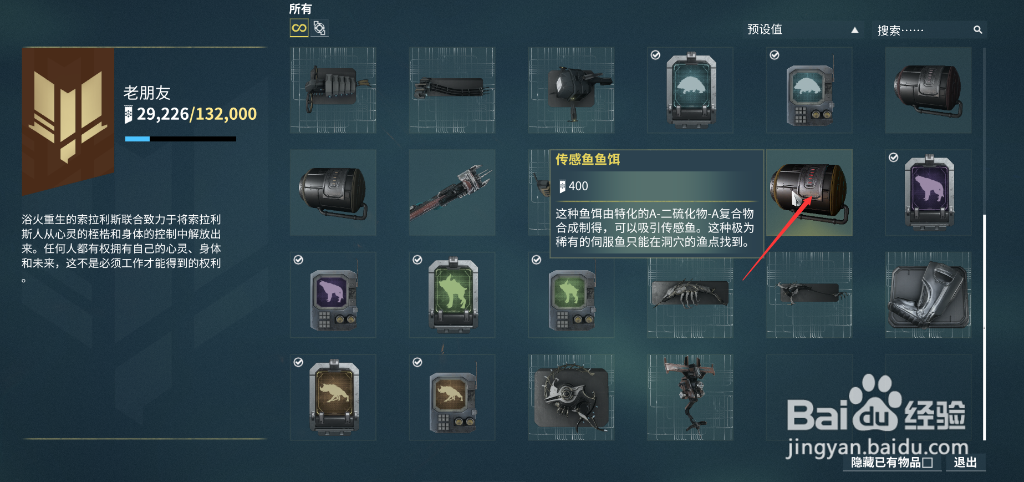Select the boot armor blueprint item
1024x482 pixels.
point(928,295)
